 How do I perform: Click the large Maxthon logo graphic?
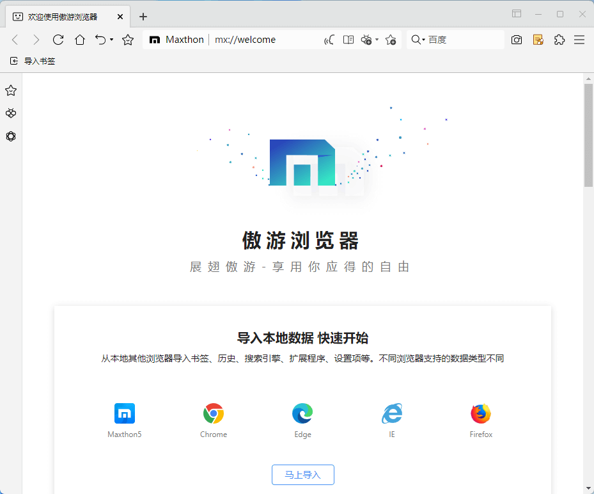click(302, 163)
